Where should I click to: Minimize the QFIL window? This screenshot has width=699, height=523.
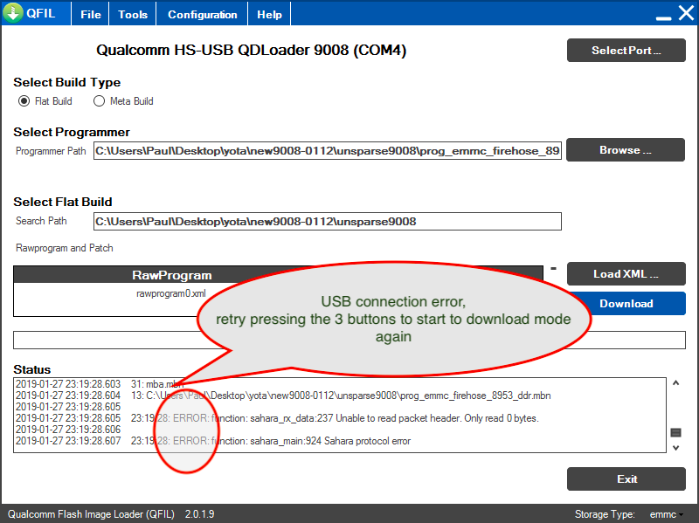coord(663,17)
